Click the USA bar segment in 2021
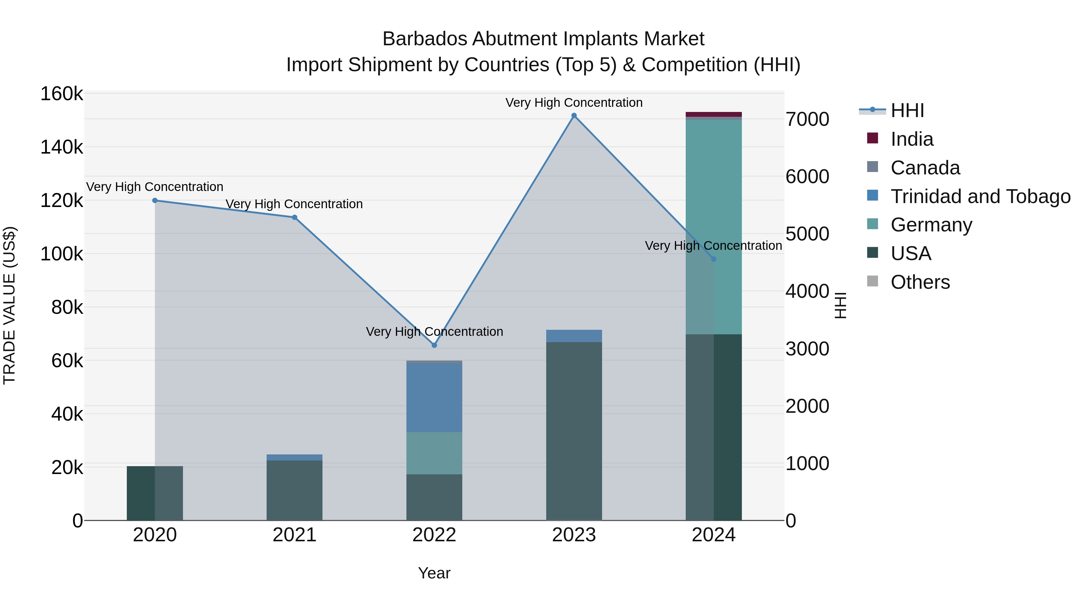This screenshot has width=1087, height=611. 294,490
